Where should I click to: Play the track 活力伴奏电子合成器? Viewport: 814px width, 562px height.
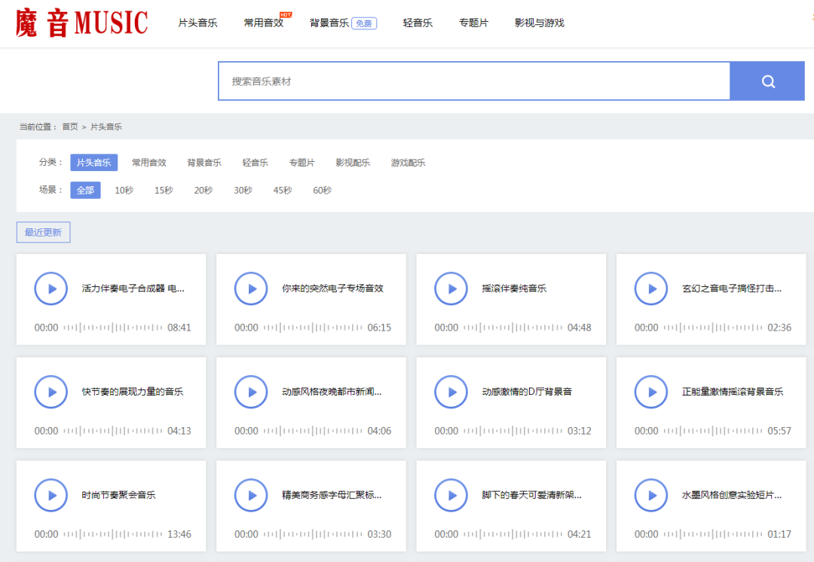(51, 289)
